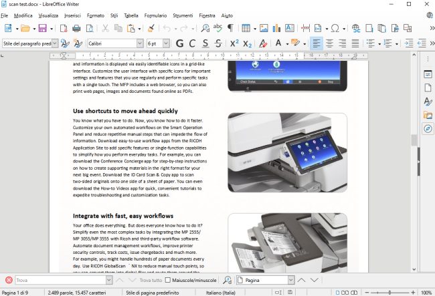Click the Print icon

(x=76, y=28)
